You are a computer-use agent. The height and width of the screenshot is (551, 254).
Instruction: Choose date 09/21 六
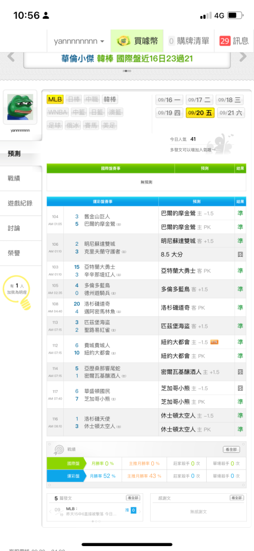[x=231, y=113]
